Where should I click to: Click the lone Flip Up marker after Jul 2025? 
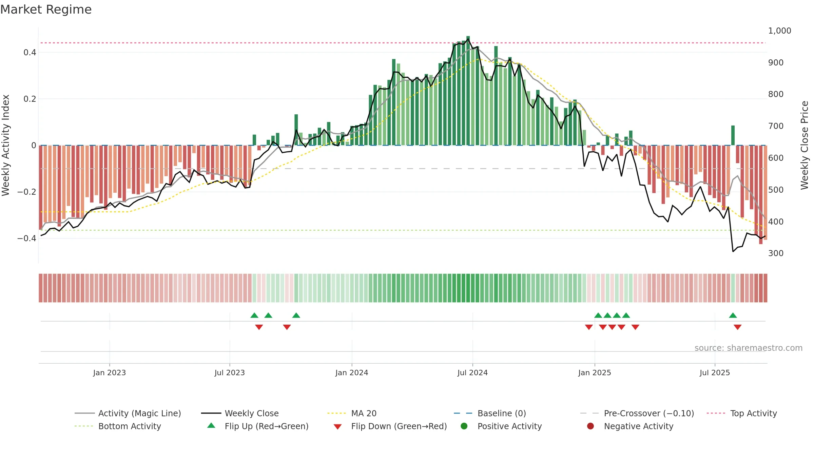733,315
